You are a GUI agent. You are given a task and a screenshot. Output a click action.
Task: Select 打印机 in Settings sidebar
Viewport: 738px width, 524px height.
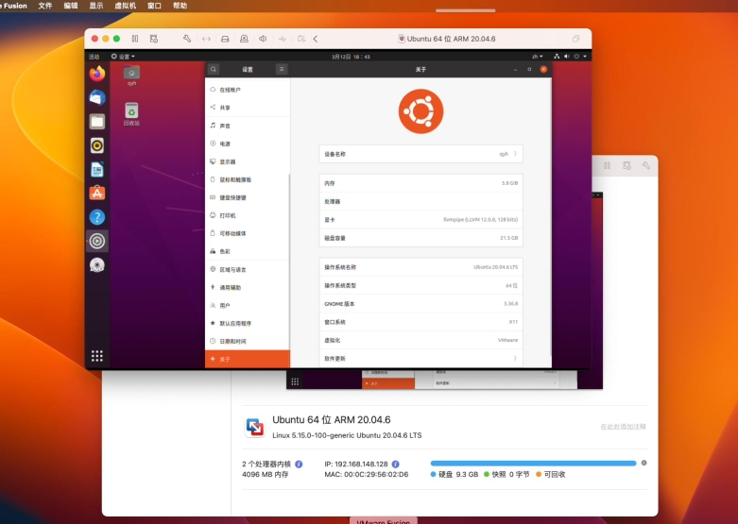[248, 215]
